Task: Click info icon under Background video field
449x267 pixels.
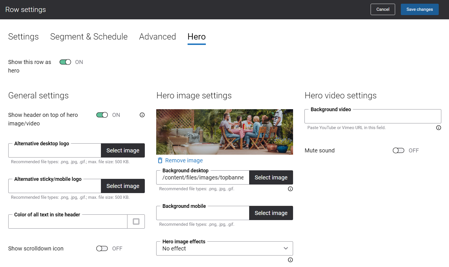Action: point(438,128)
